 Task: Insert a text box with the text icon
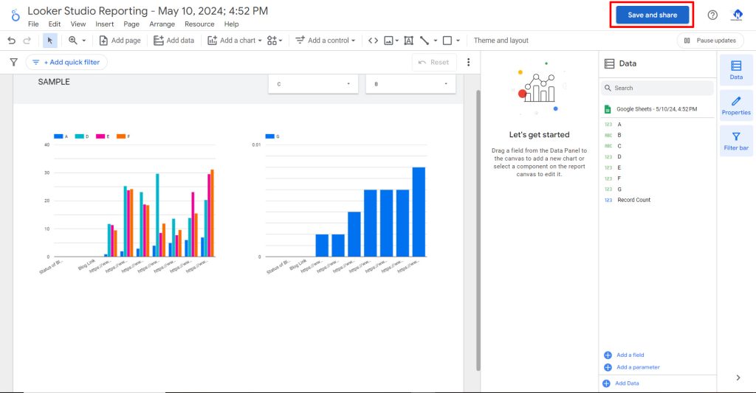click(408, 41)
